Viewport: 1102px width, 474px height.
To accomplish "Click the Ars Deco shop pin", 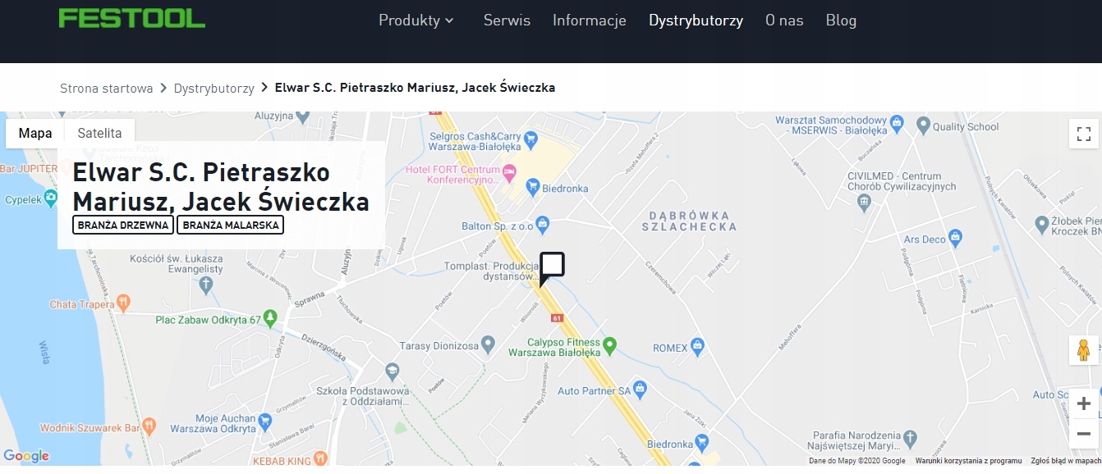I will [955, 239].
